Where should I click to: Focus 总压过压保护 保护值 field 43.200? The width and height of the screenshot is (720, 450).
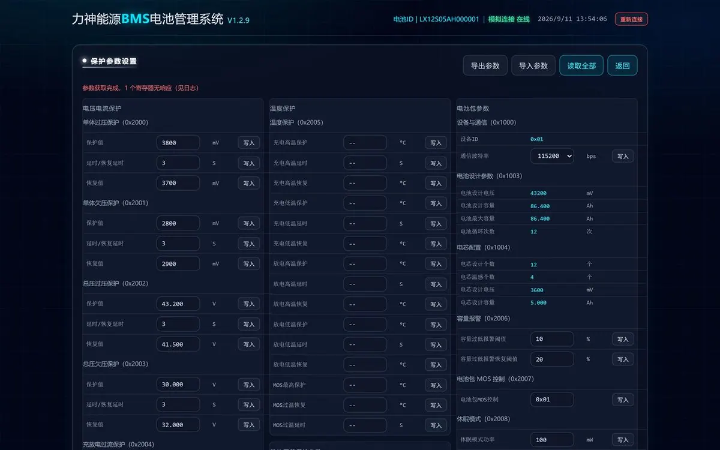[x=178, y=304]
